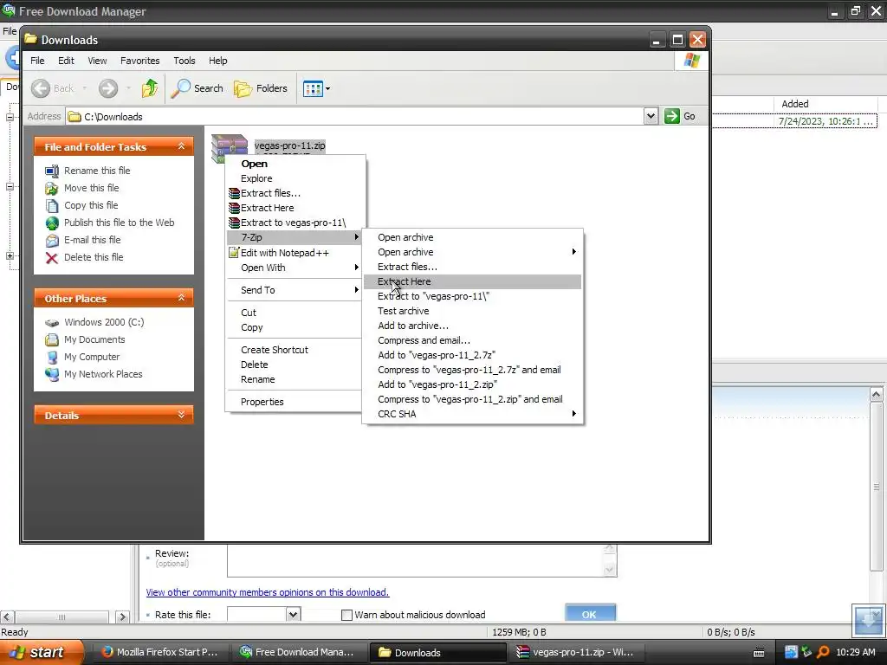Open My Computer link
This screenshot has width=887, height=665.
click(x=92, y=357)
